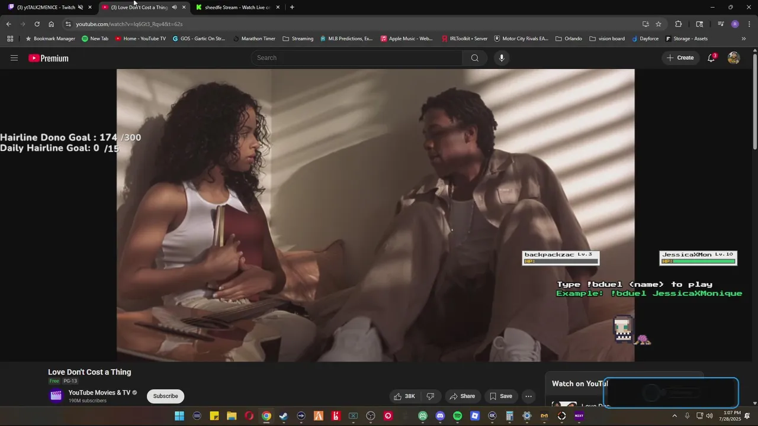Start voice search with microphone icon

[502, 58]
